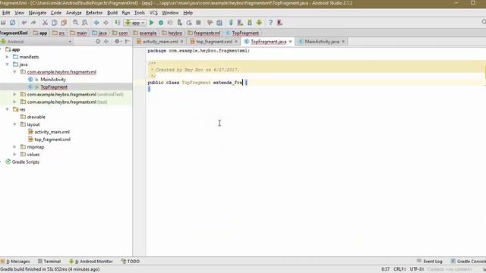Click the Paste clipboard icon
The width and height of the screenshot is (486, 273).
64,23
